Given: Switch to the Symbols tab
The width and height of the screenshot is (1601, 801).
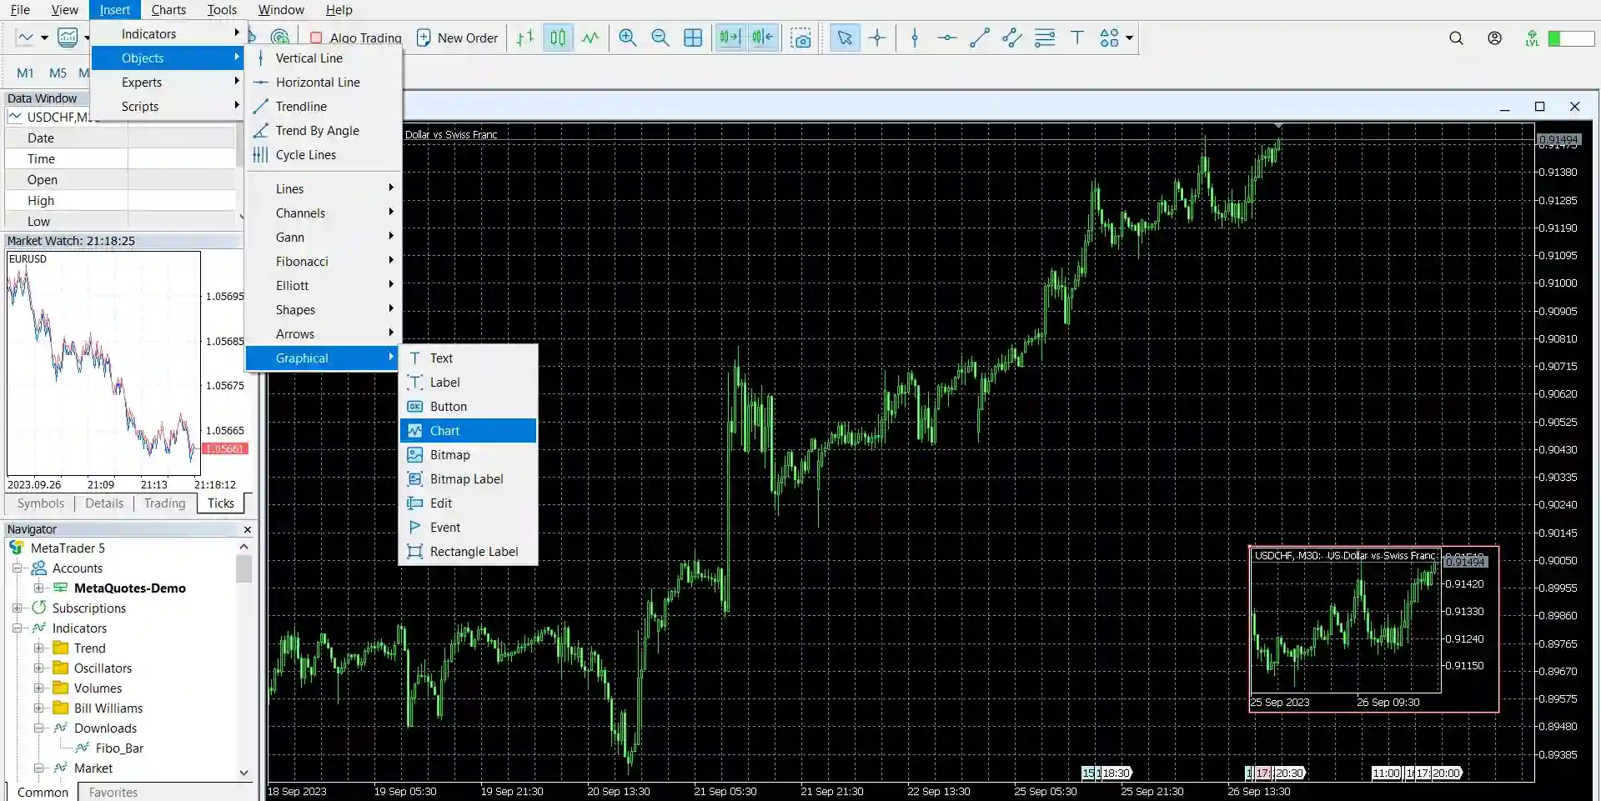Looking at the screenshot, I should (40, 503).
